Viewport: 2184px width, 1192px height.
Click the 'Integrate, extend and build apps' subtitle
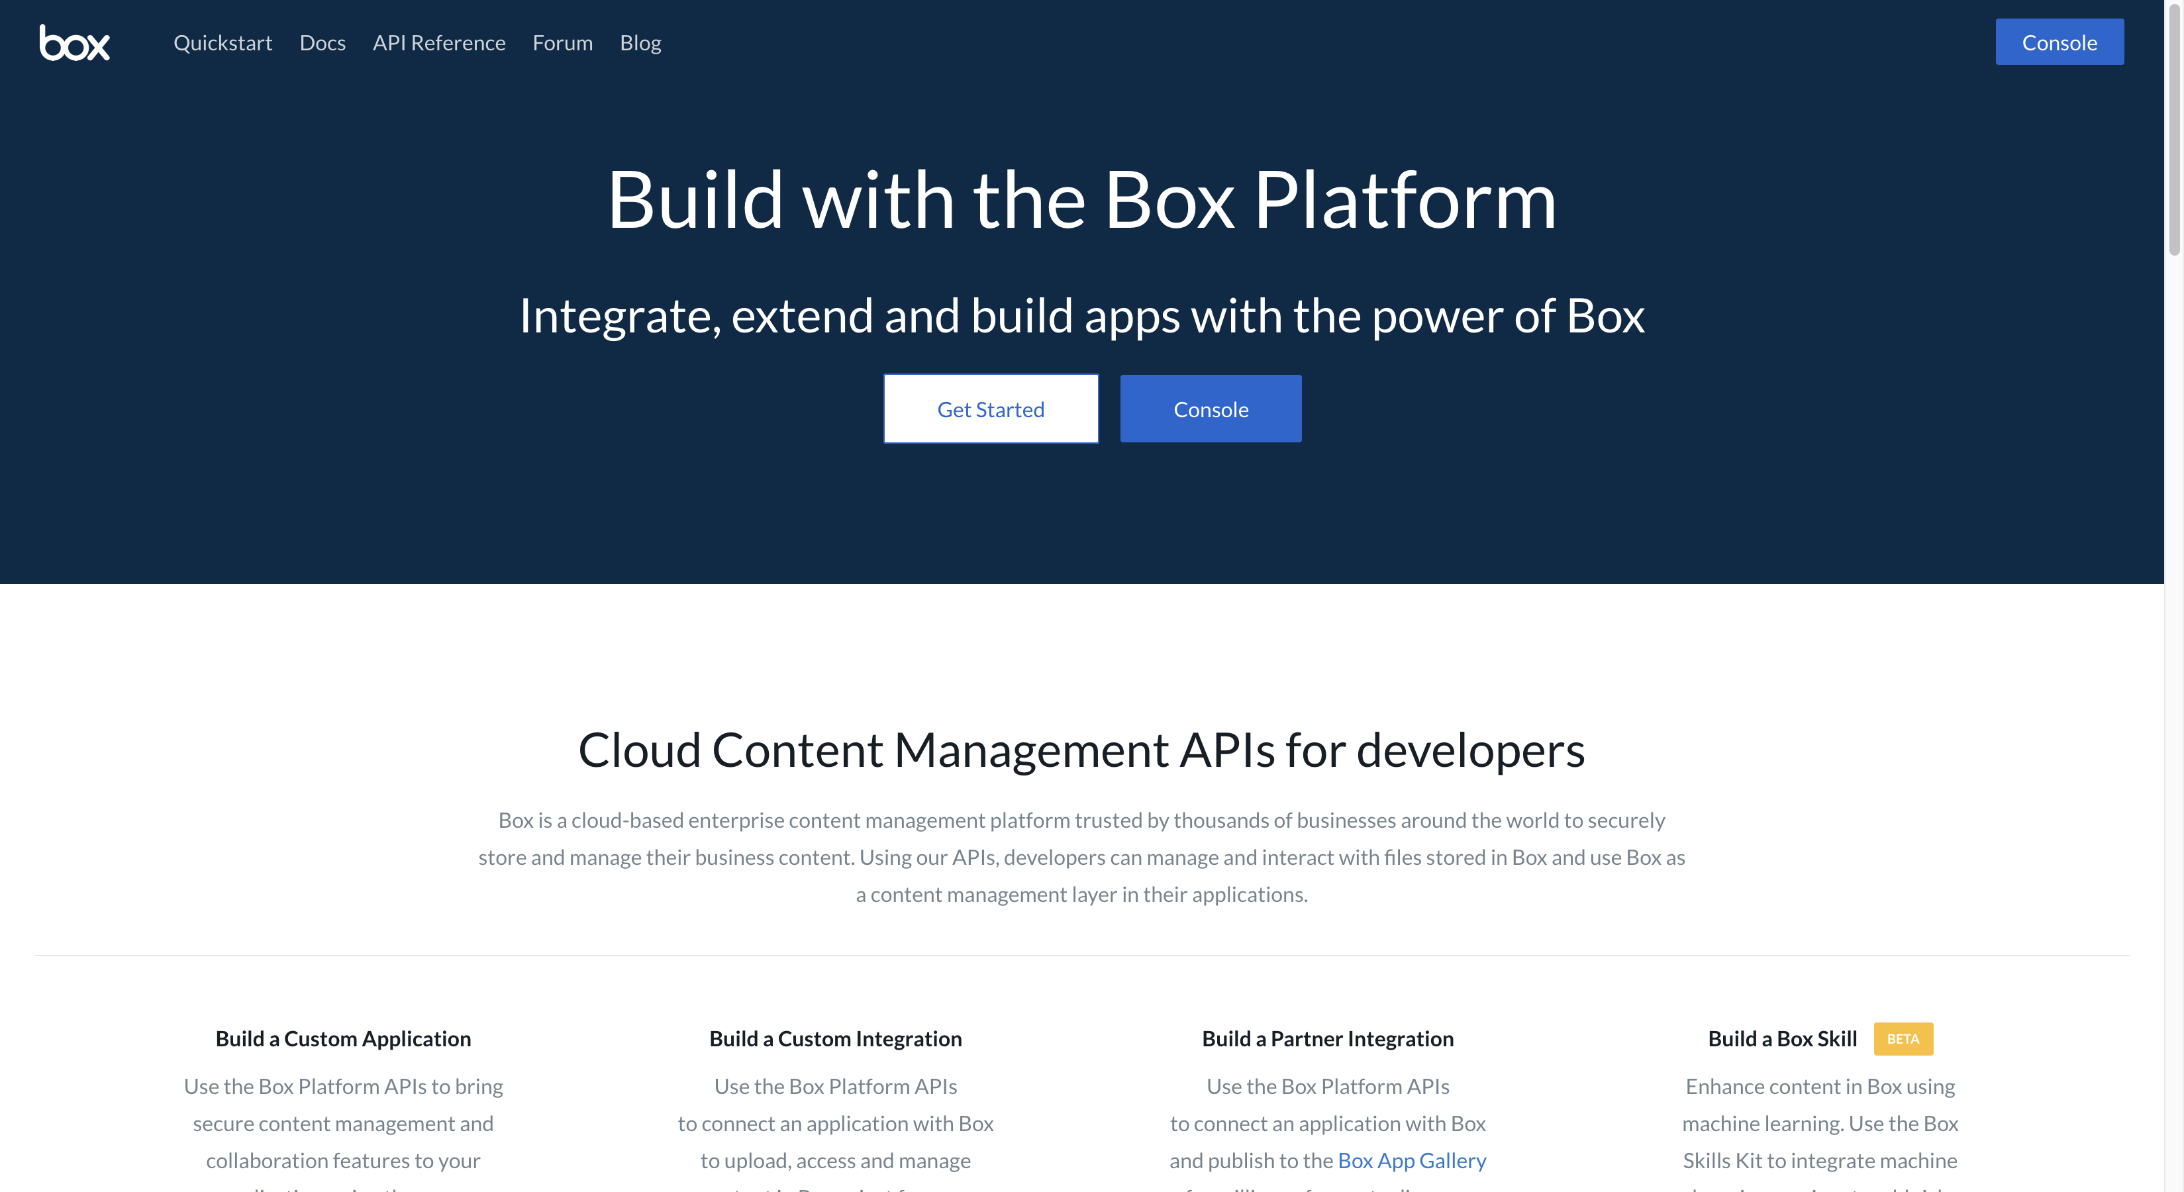tap(1082, 315)
